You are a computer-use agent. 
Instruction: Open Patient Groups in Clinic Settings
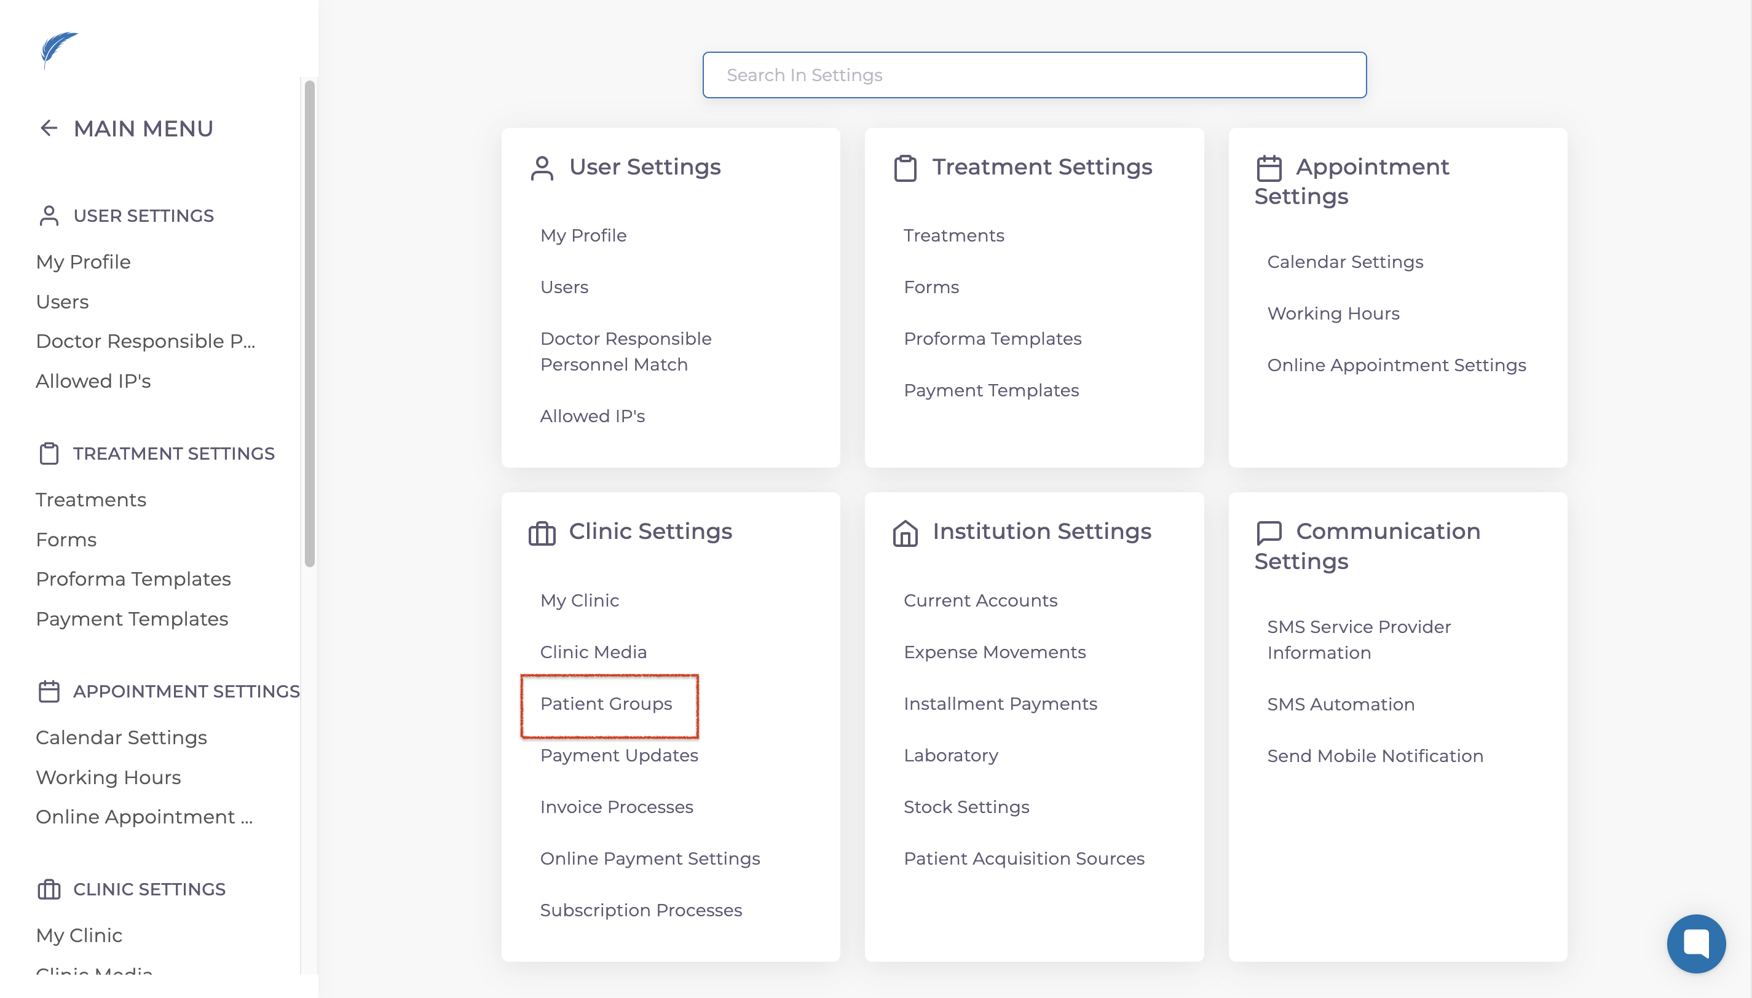pos(606,704)
